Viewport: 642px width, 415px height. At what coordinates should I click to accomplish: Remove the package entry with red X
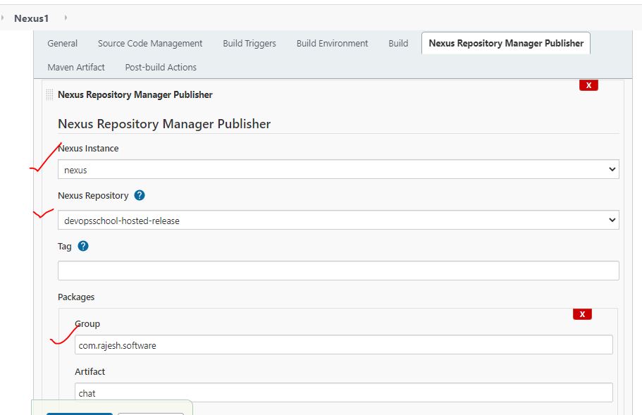pos(582,314)
